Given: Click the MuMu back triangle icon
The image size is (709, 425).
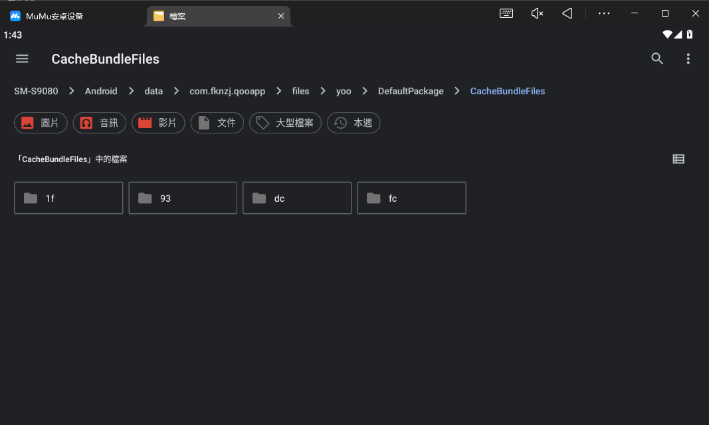Looking at the screenshot, I should 567,13.
